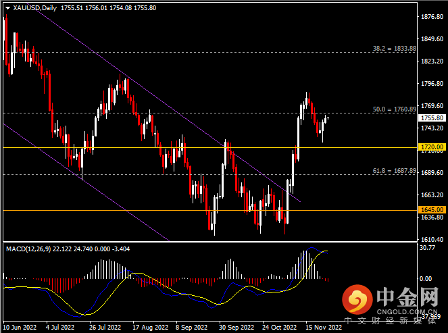Click the MACD scale value 30.77
Screen dimensions: 448x333
(427, 249)
